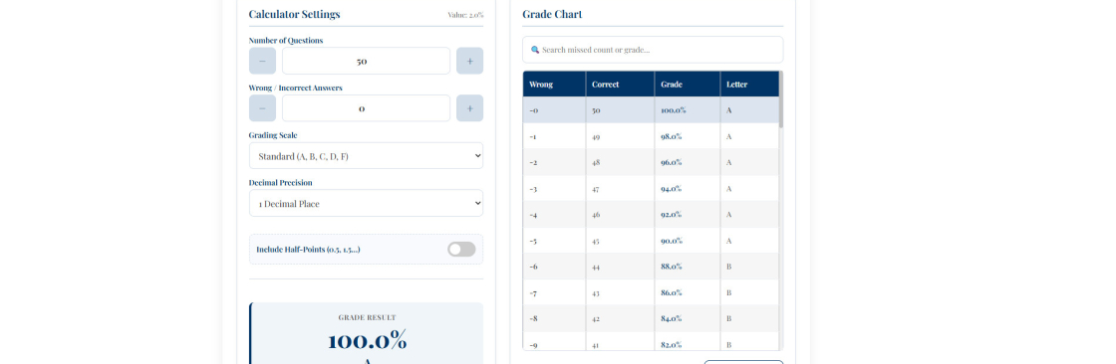The width and height of the screenshot is (1116, 364).
Task: Click the Wrong Answers input field
Action: coord(366,108)
